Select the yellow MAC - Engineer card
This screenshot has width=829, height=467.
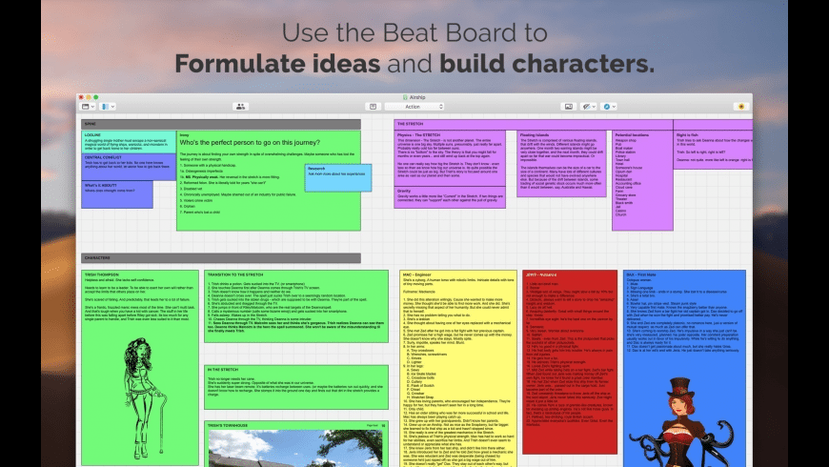(x=458, y=369)
